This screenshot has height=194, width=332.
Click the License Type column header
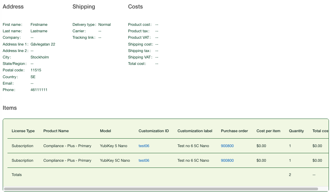[x=23, y=131]
